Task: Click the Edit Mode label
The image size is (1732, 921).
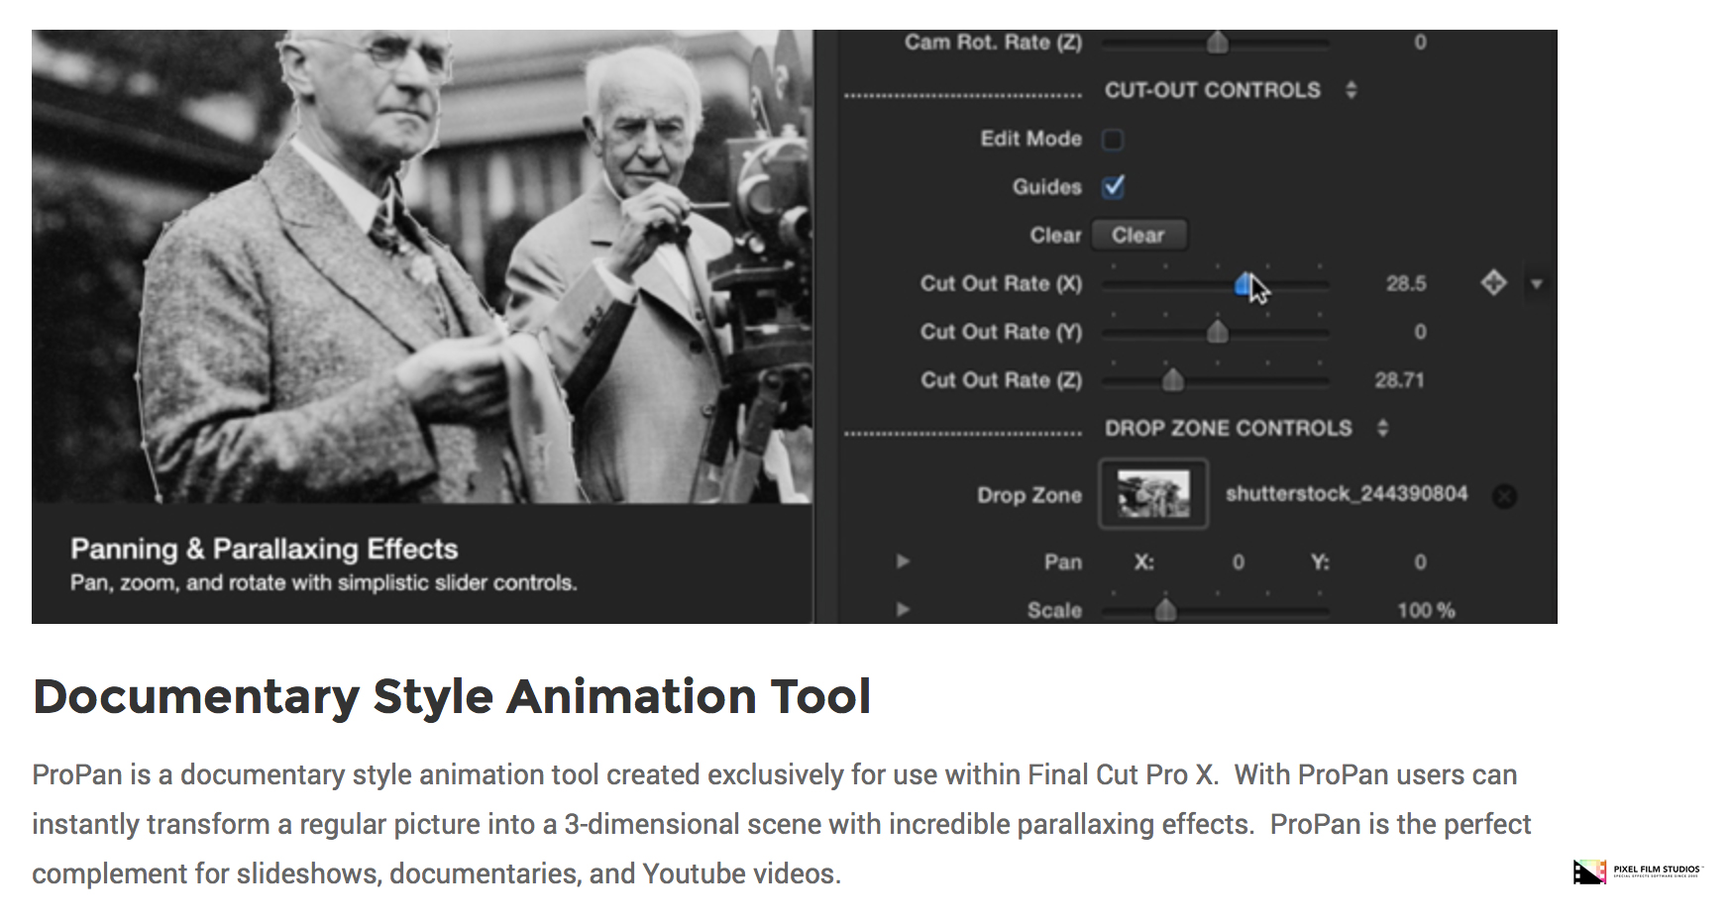Action: click(x=1031, y=139)
